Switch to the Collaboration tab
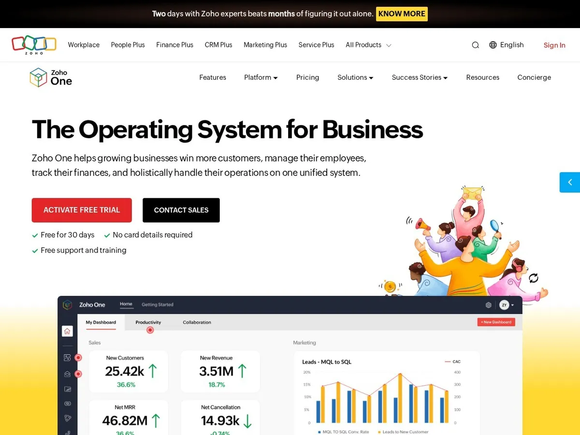 point(197,322)
